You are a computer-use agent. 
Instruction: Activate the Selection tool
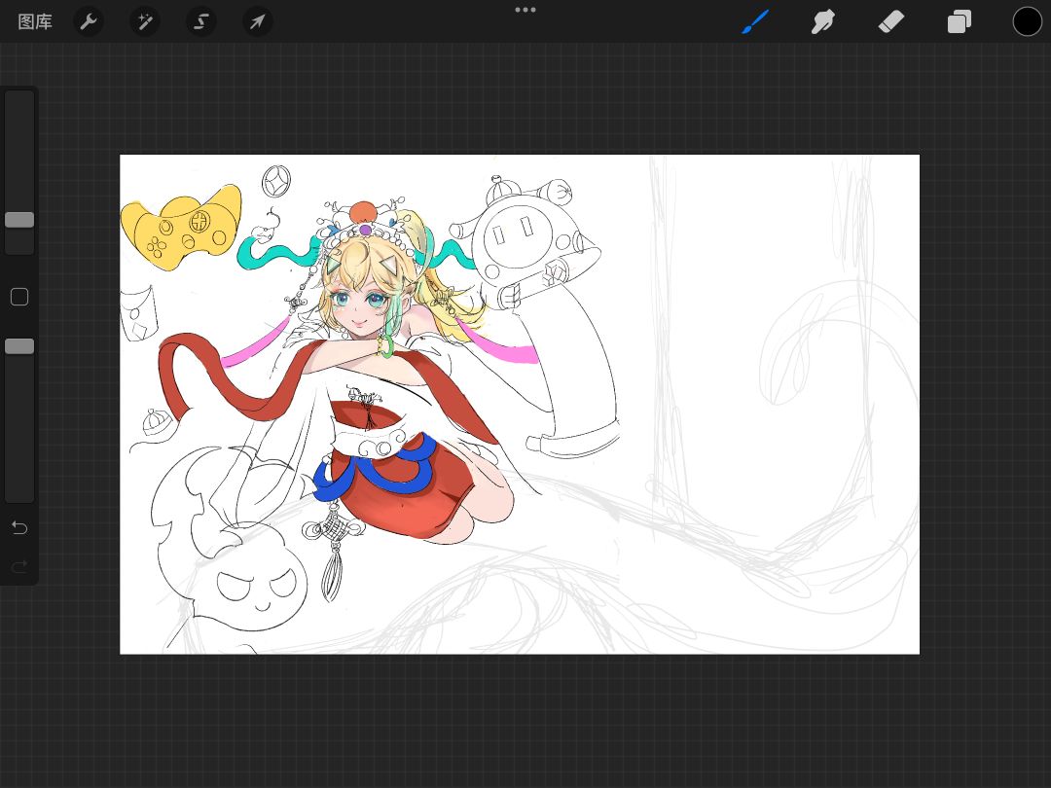(201, 21)
